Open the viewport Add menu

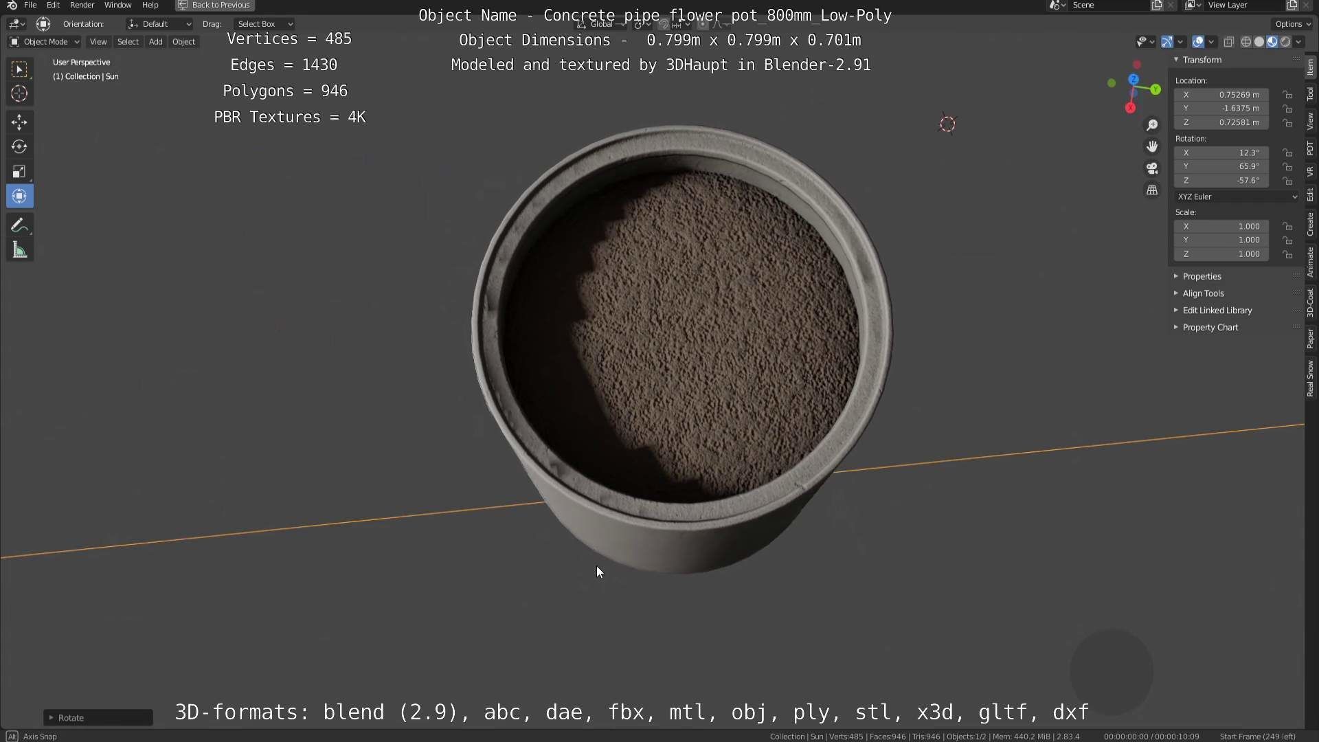click(x=156, y=42)
